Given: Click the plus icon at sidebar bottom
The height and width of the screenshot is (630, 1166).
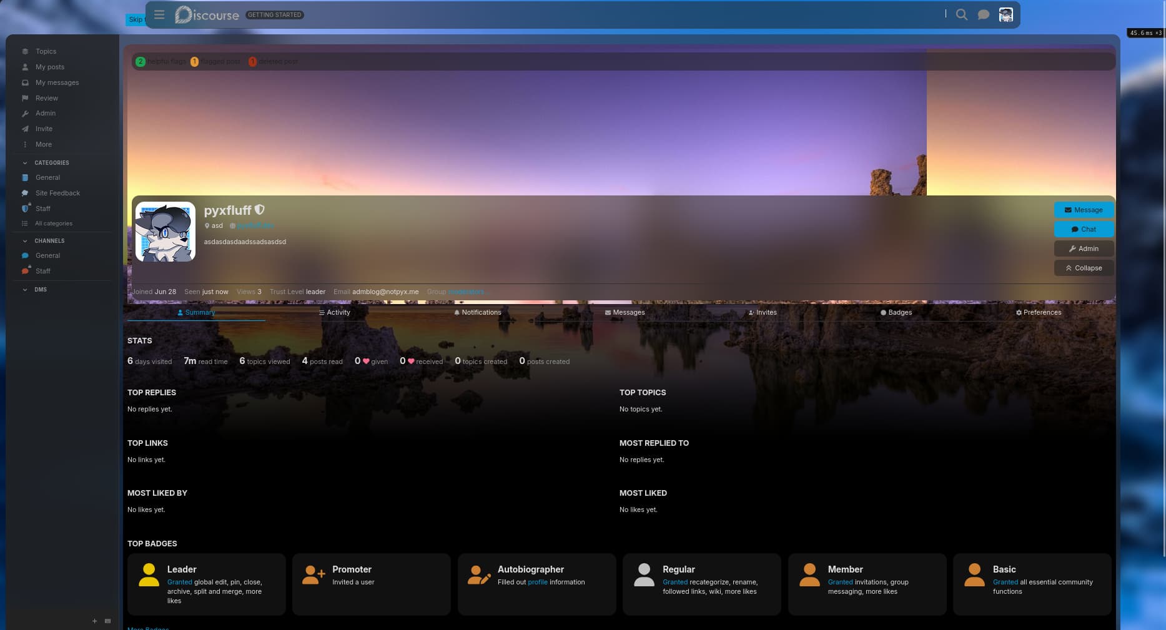Looking at the screenshot, I should click(x=94, y=621).
